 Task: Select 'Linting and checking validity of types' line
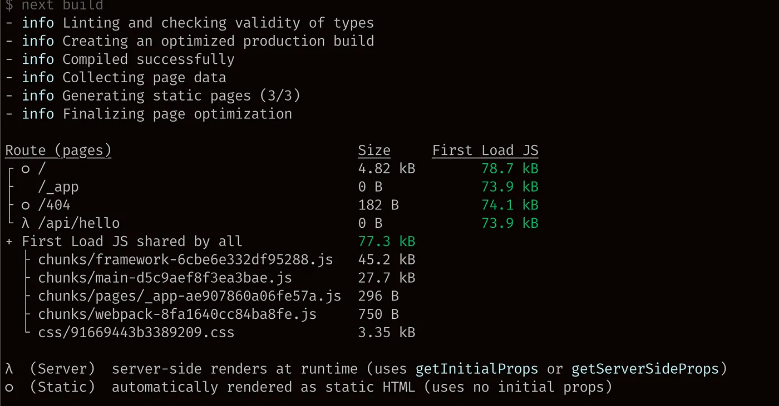click(x=218, y=23)
